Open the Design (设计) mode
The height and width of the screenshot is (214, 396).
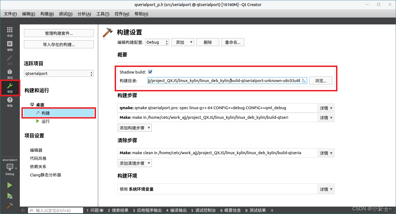(x=10, y=60)
